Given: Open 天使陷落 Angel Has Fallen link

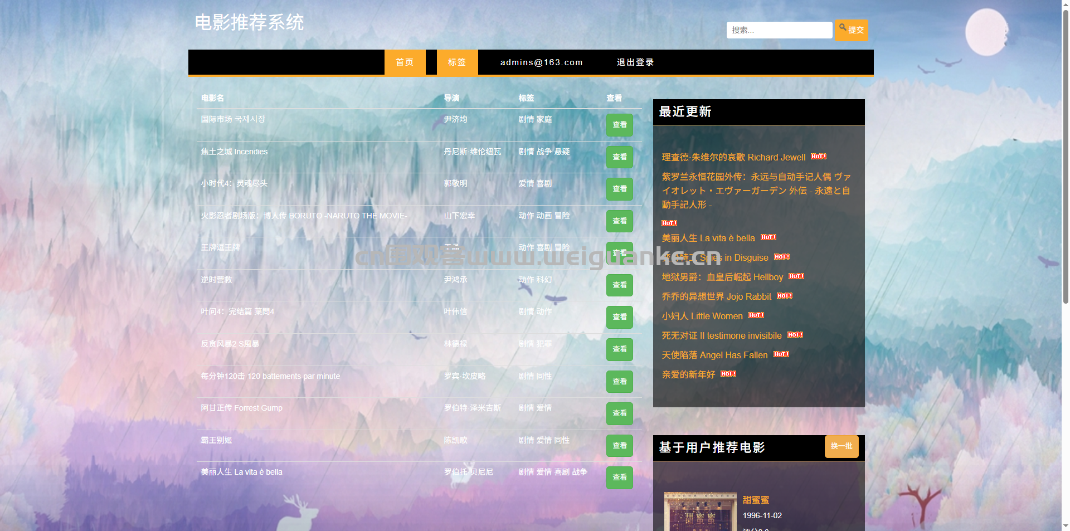Looking at the screenshot, I should (x=714, y=355).
